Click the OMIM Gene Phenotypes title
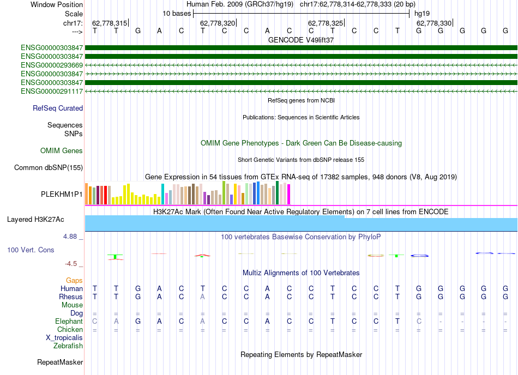This screenshot has height=375, width=518. [301, 143]
